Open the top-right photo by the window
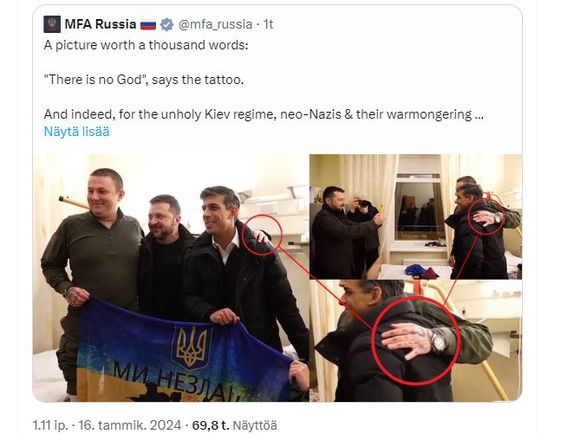The image size is (587, 434). coord(416,217)
